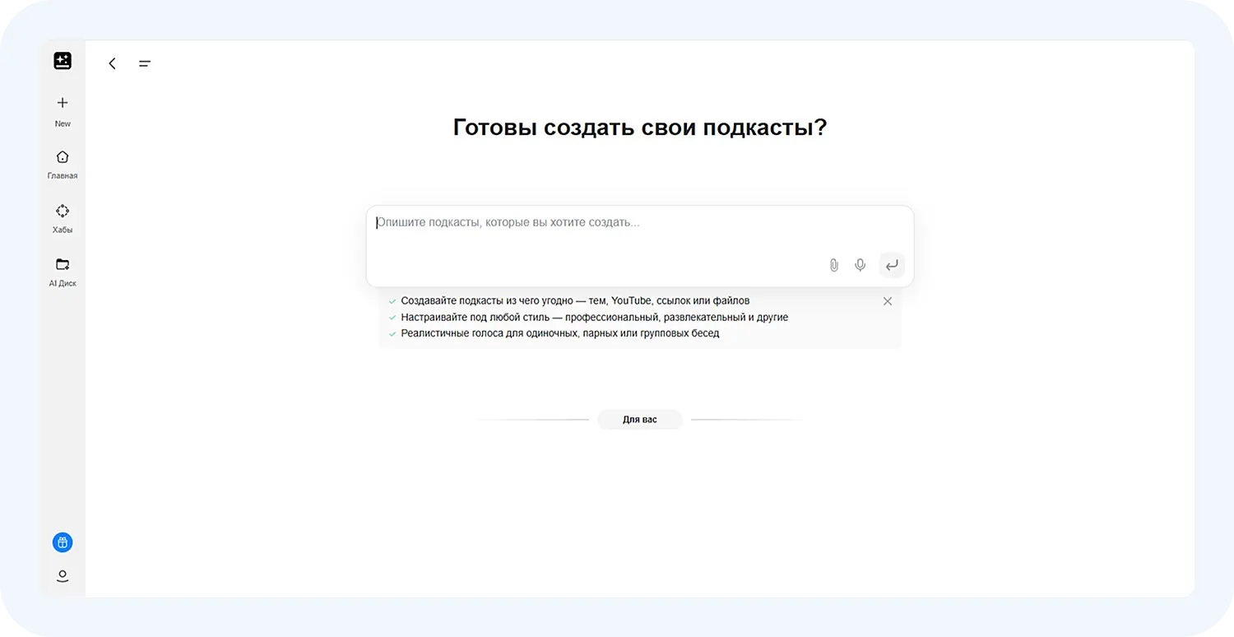
Task: Click the paperclip attachment icon
Action: coord(833,265)
